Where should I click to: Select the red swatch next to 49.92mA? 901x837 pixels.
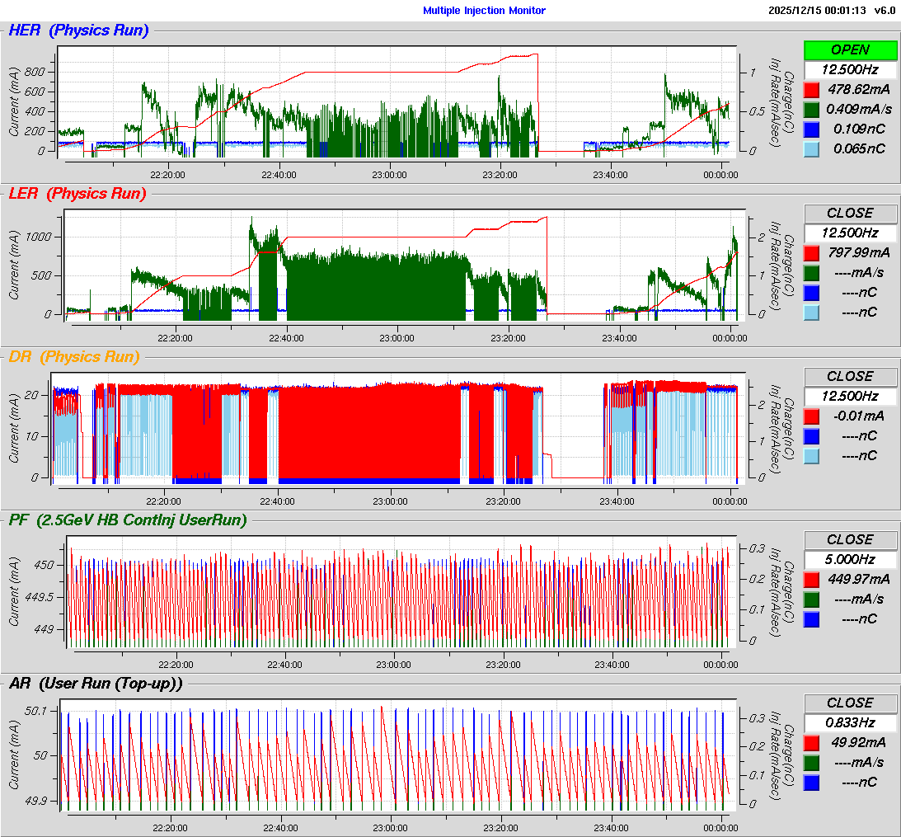pos(812,742)
